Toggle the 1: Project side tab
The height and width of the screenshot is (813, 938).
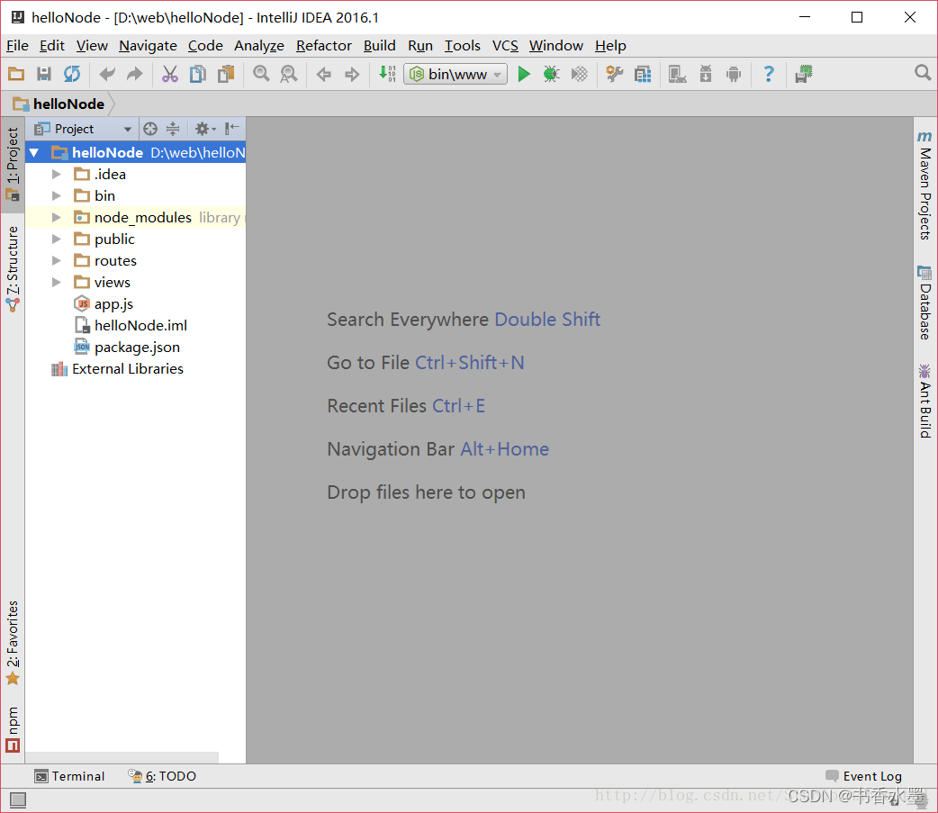pyautogui.click(x=13, y=165)
